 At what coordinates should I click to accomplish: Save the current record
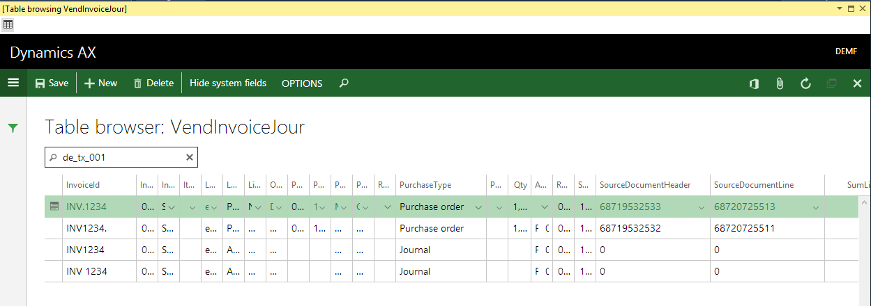coord(52,83)
